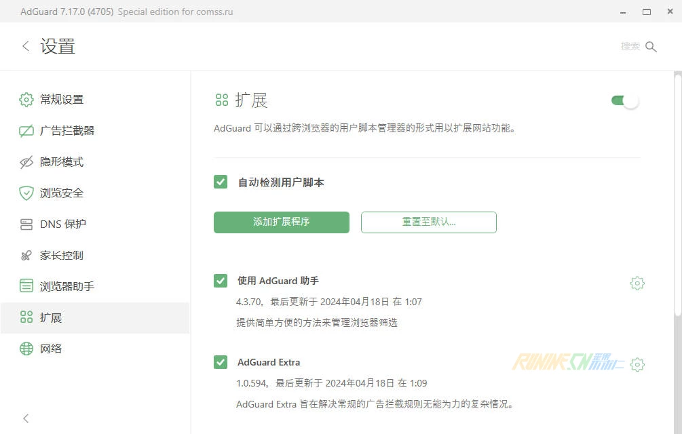Uncheck the AdGuard Extra extension checkbox
The width and height of the screenshot is (682, 434).
(221, 362)
